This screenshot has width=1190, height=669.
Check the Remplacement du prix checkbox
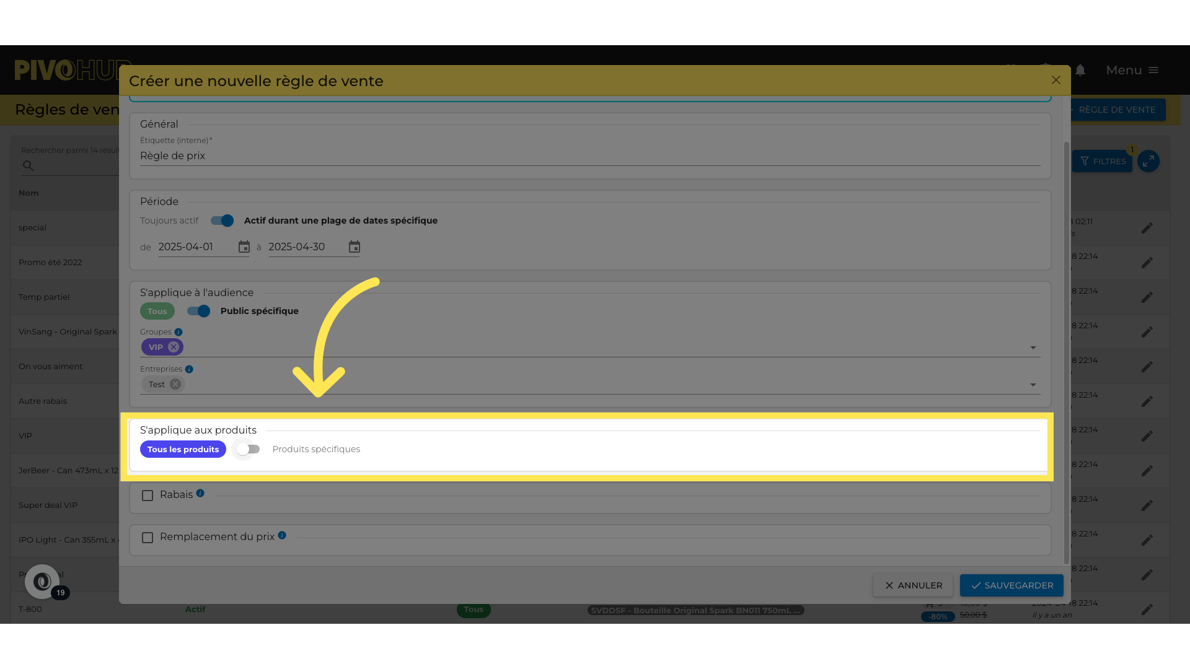click(148, 538)
